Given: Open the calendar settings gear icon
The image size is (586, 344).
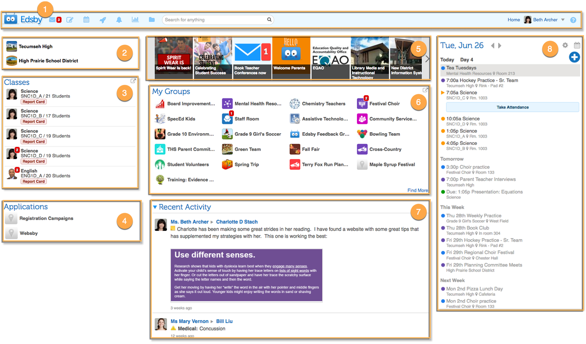Looking at the screenshot, I should [x=565, y=45].
